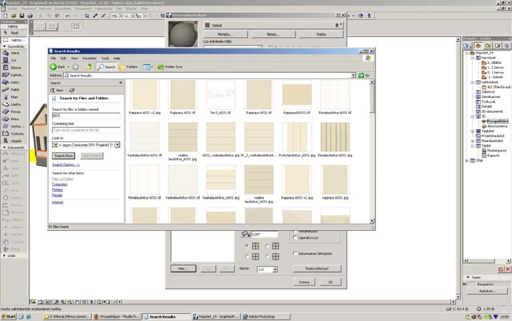Select the Perspektiivi item in navigator tree

click(497, 121)
